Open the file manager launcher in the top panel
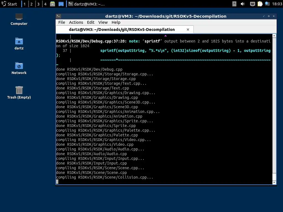 tap(53, 4)
